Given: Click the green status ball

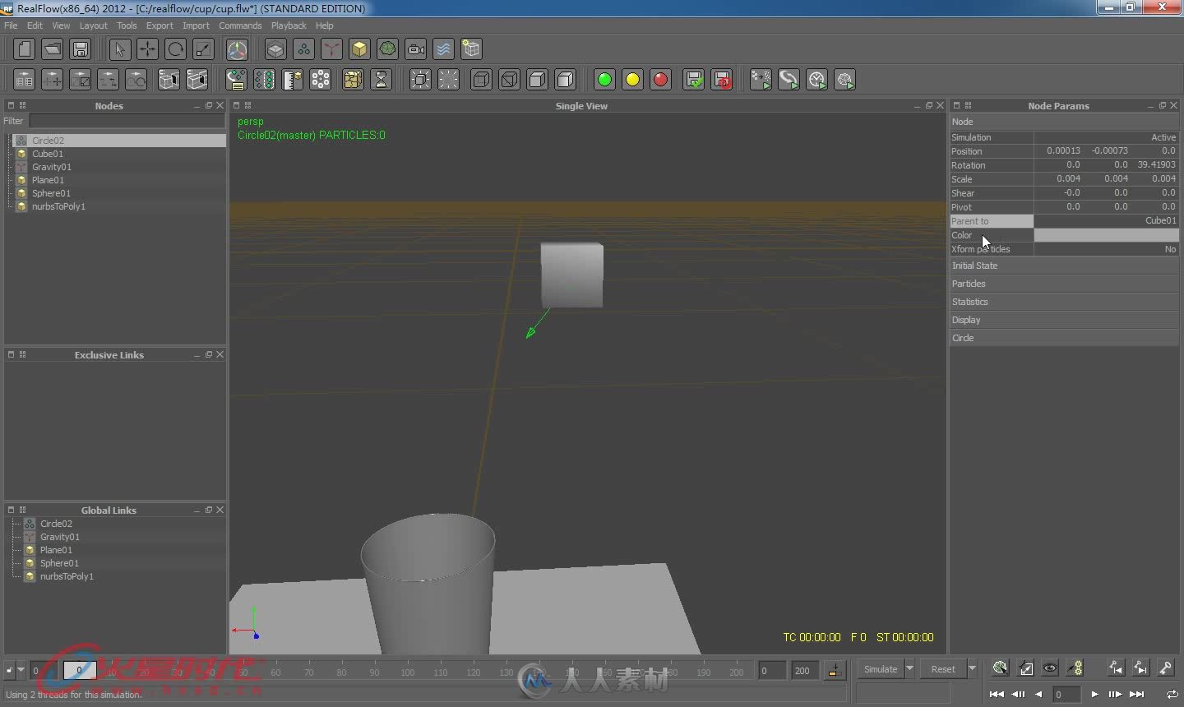Looking at the screenshot, I should coord(604,80).
